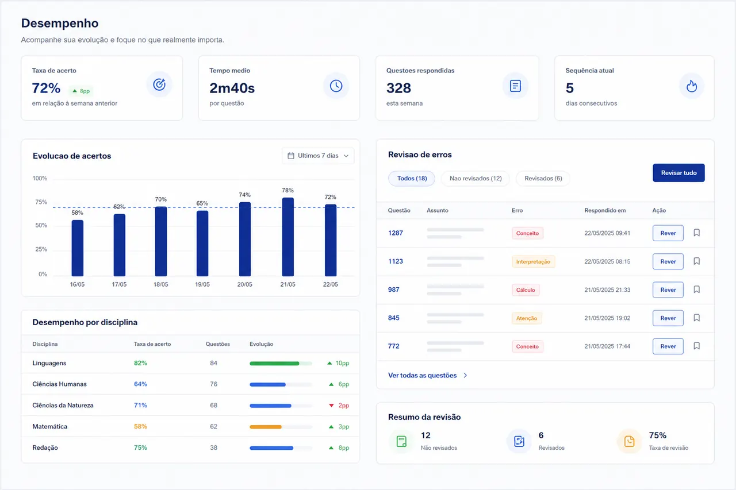Click the Cálculo error tag
Screen dimensions: 736x490
pos(526,290)
